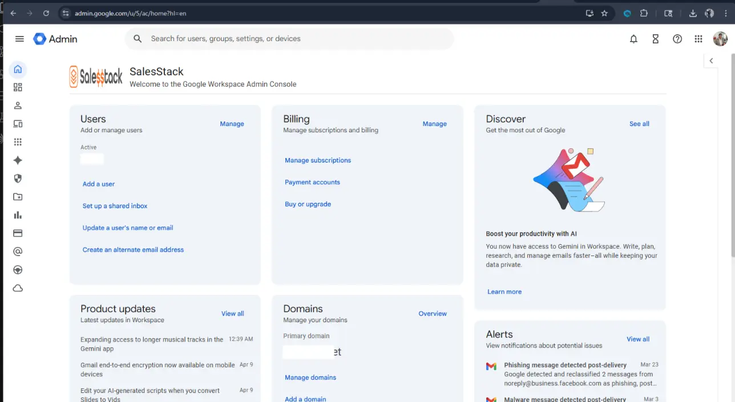Open Payment accounts link

coord(312,182)
